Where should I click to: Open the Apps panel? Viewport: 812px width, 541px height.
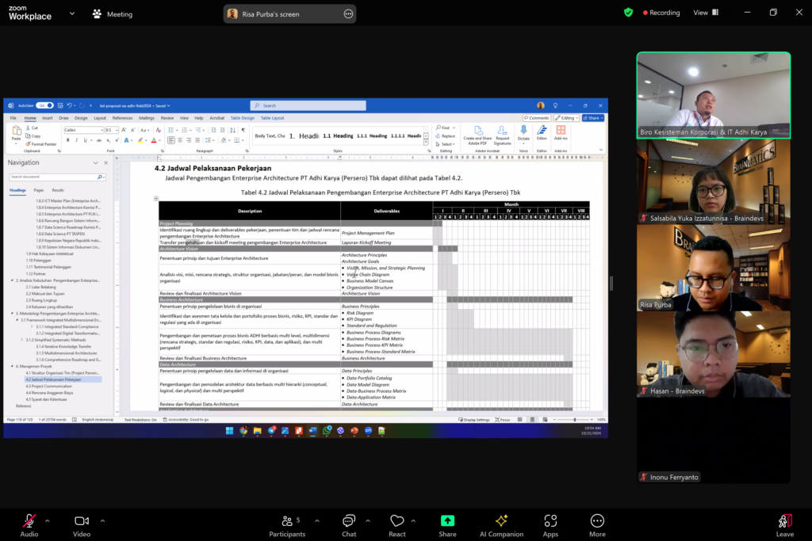click(550, 521)
